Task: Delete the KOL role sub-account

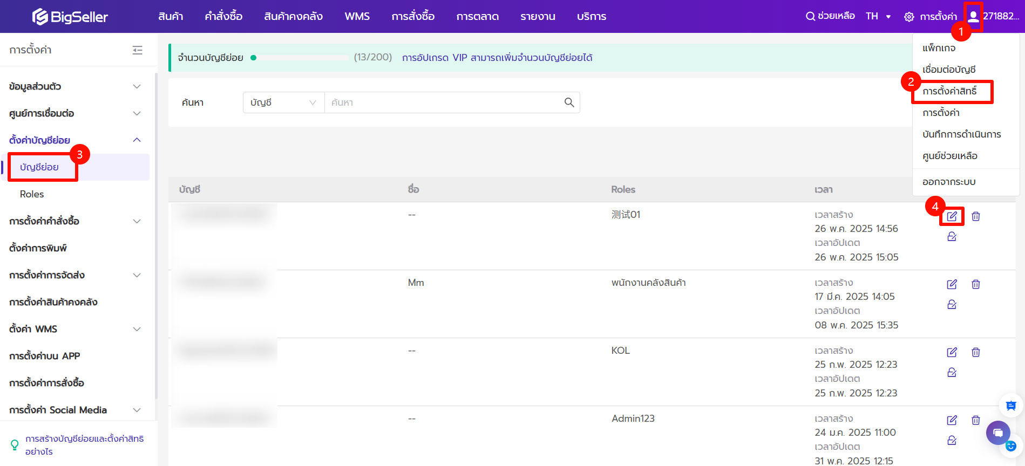Action: coord(976,352)
